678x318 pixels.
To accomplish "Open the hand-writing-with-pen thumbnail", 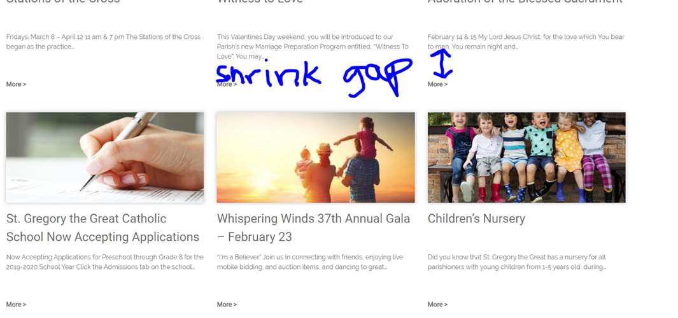I will tap(104, 157).
